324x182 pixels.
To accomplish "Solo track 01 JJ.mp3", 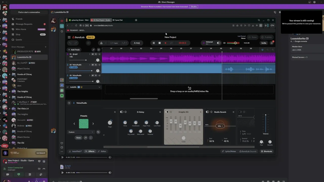I will pos(96,54).
